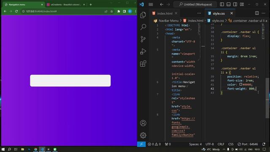Image resolution: width=270 pixels, height=152 pixels.
Task: Open the Untitled (Workspace) command search box
Action: point(195,4)
